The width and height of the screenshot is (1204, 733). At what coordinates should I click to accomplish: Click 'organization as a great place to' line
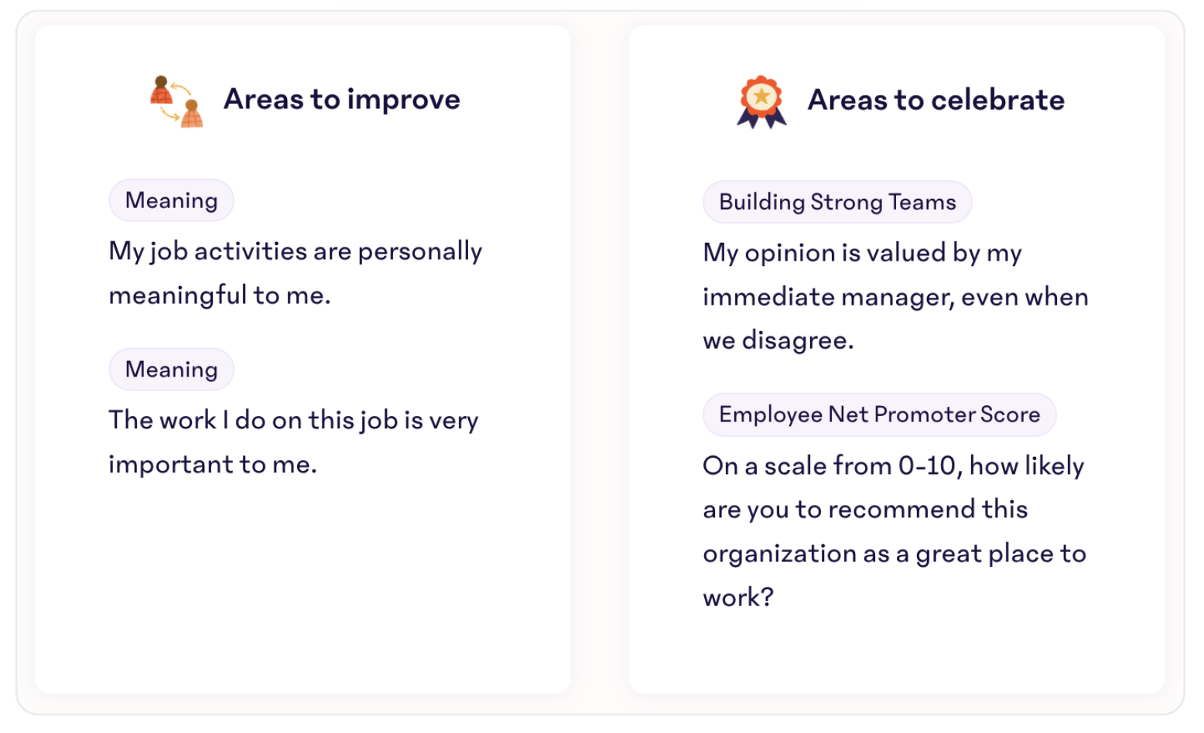[x=894, y=554]
